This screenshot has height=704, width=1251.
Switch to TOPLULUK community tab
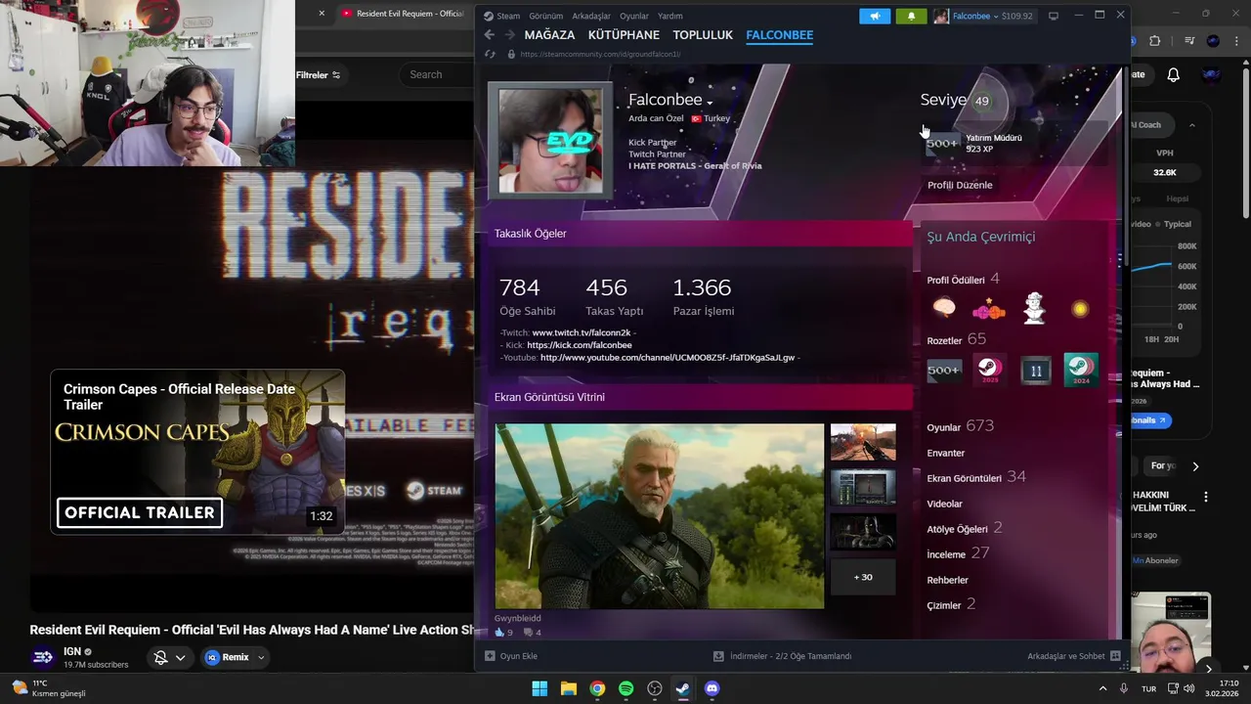click(x=703, y=35)
